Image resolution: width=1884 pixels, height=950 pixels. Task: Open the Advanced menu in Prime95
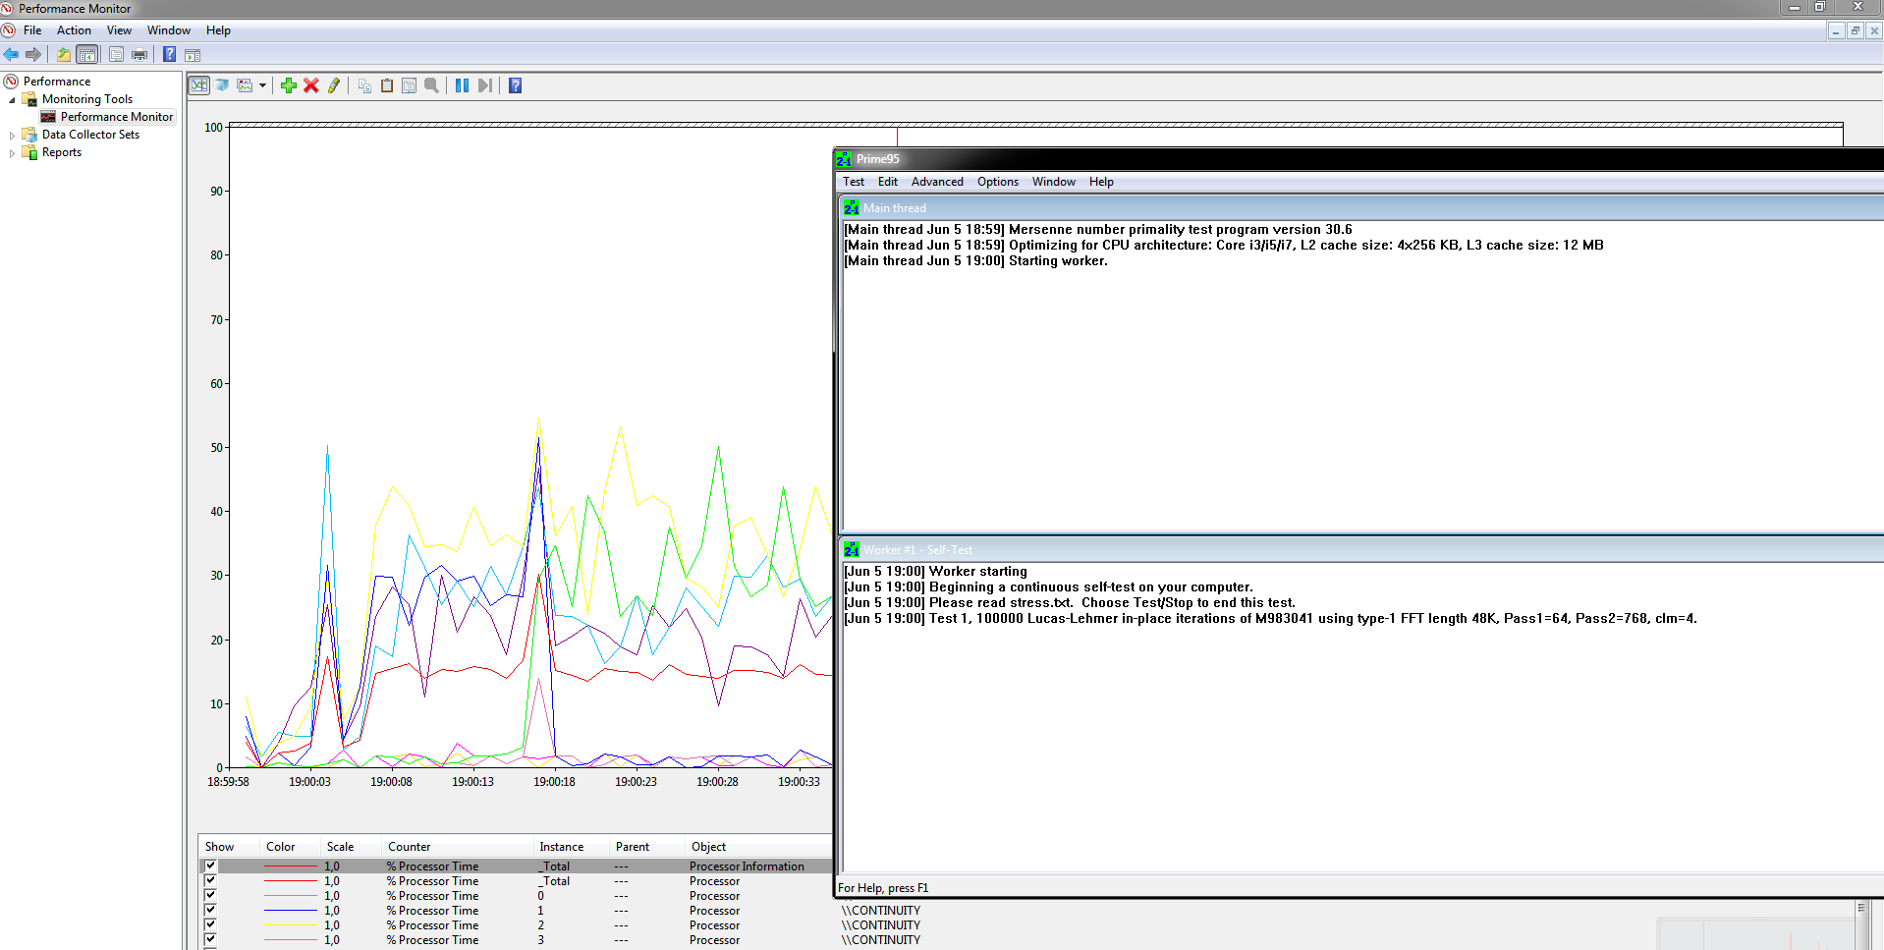[936, 182]
